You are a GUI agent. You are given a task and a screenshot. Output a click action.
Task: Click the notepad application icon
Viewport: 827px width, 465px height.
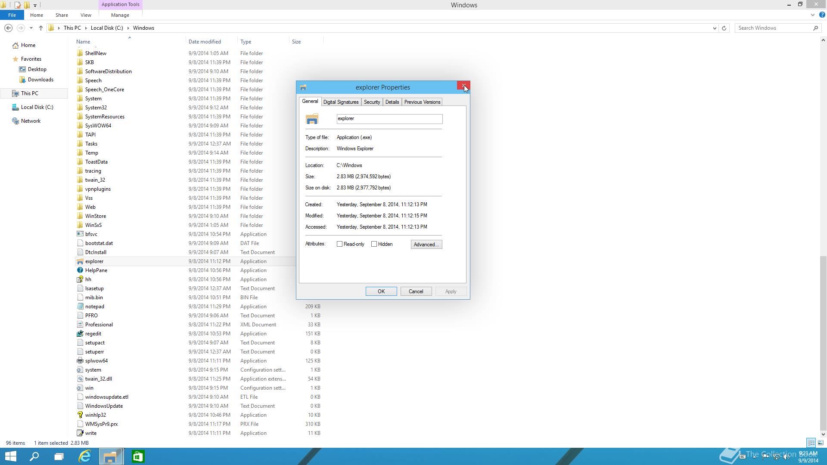coord(80,307)
